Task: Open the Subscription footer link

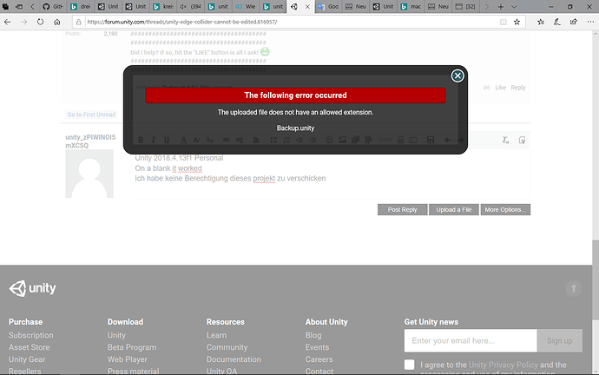Action: pyautogui.click(x=31, y=335)
